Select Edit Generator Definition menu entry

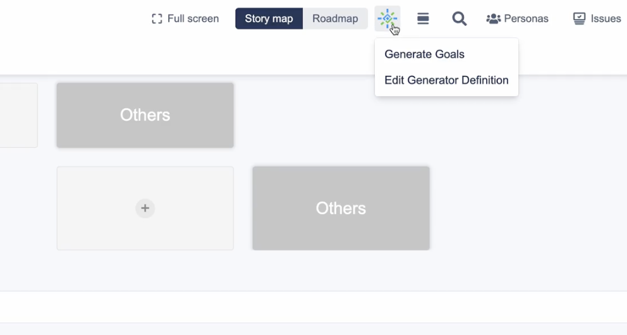[x=446, y=80]
